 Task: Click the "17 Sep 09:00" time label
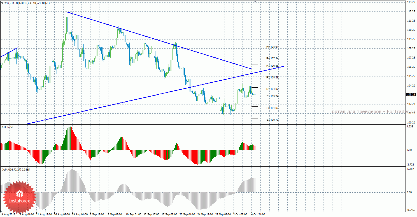169,214
